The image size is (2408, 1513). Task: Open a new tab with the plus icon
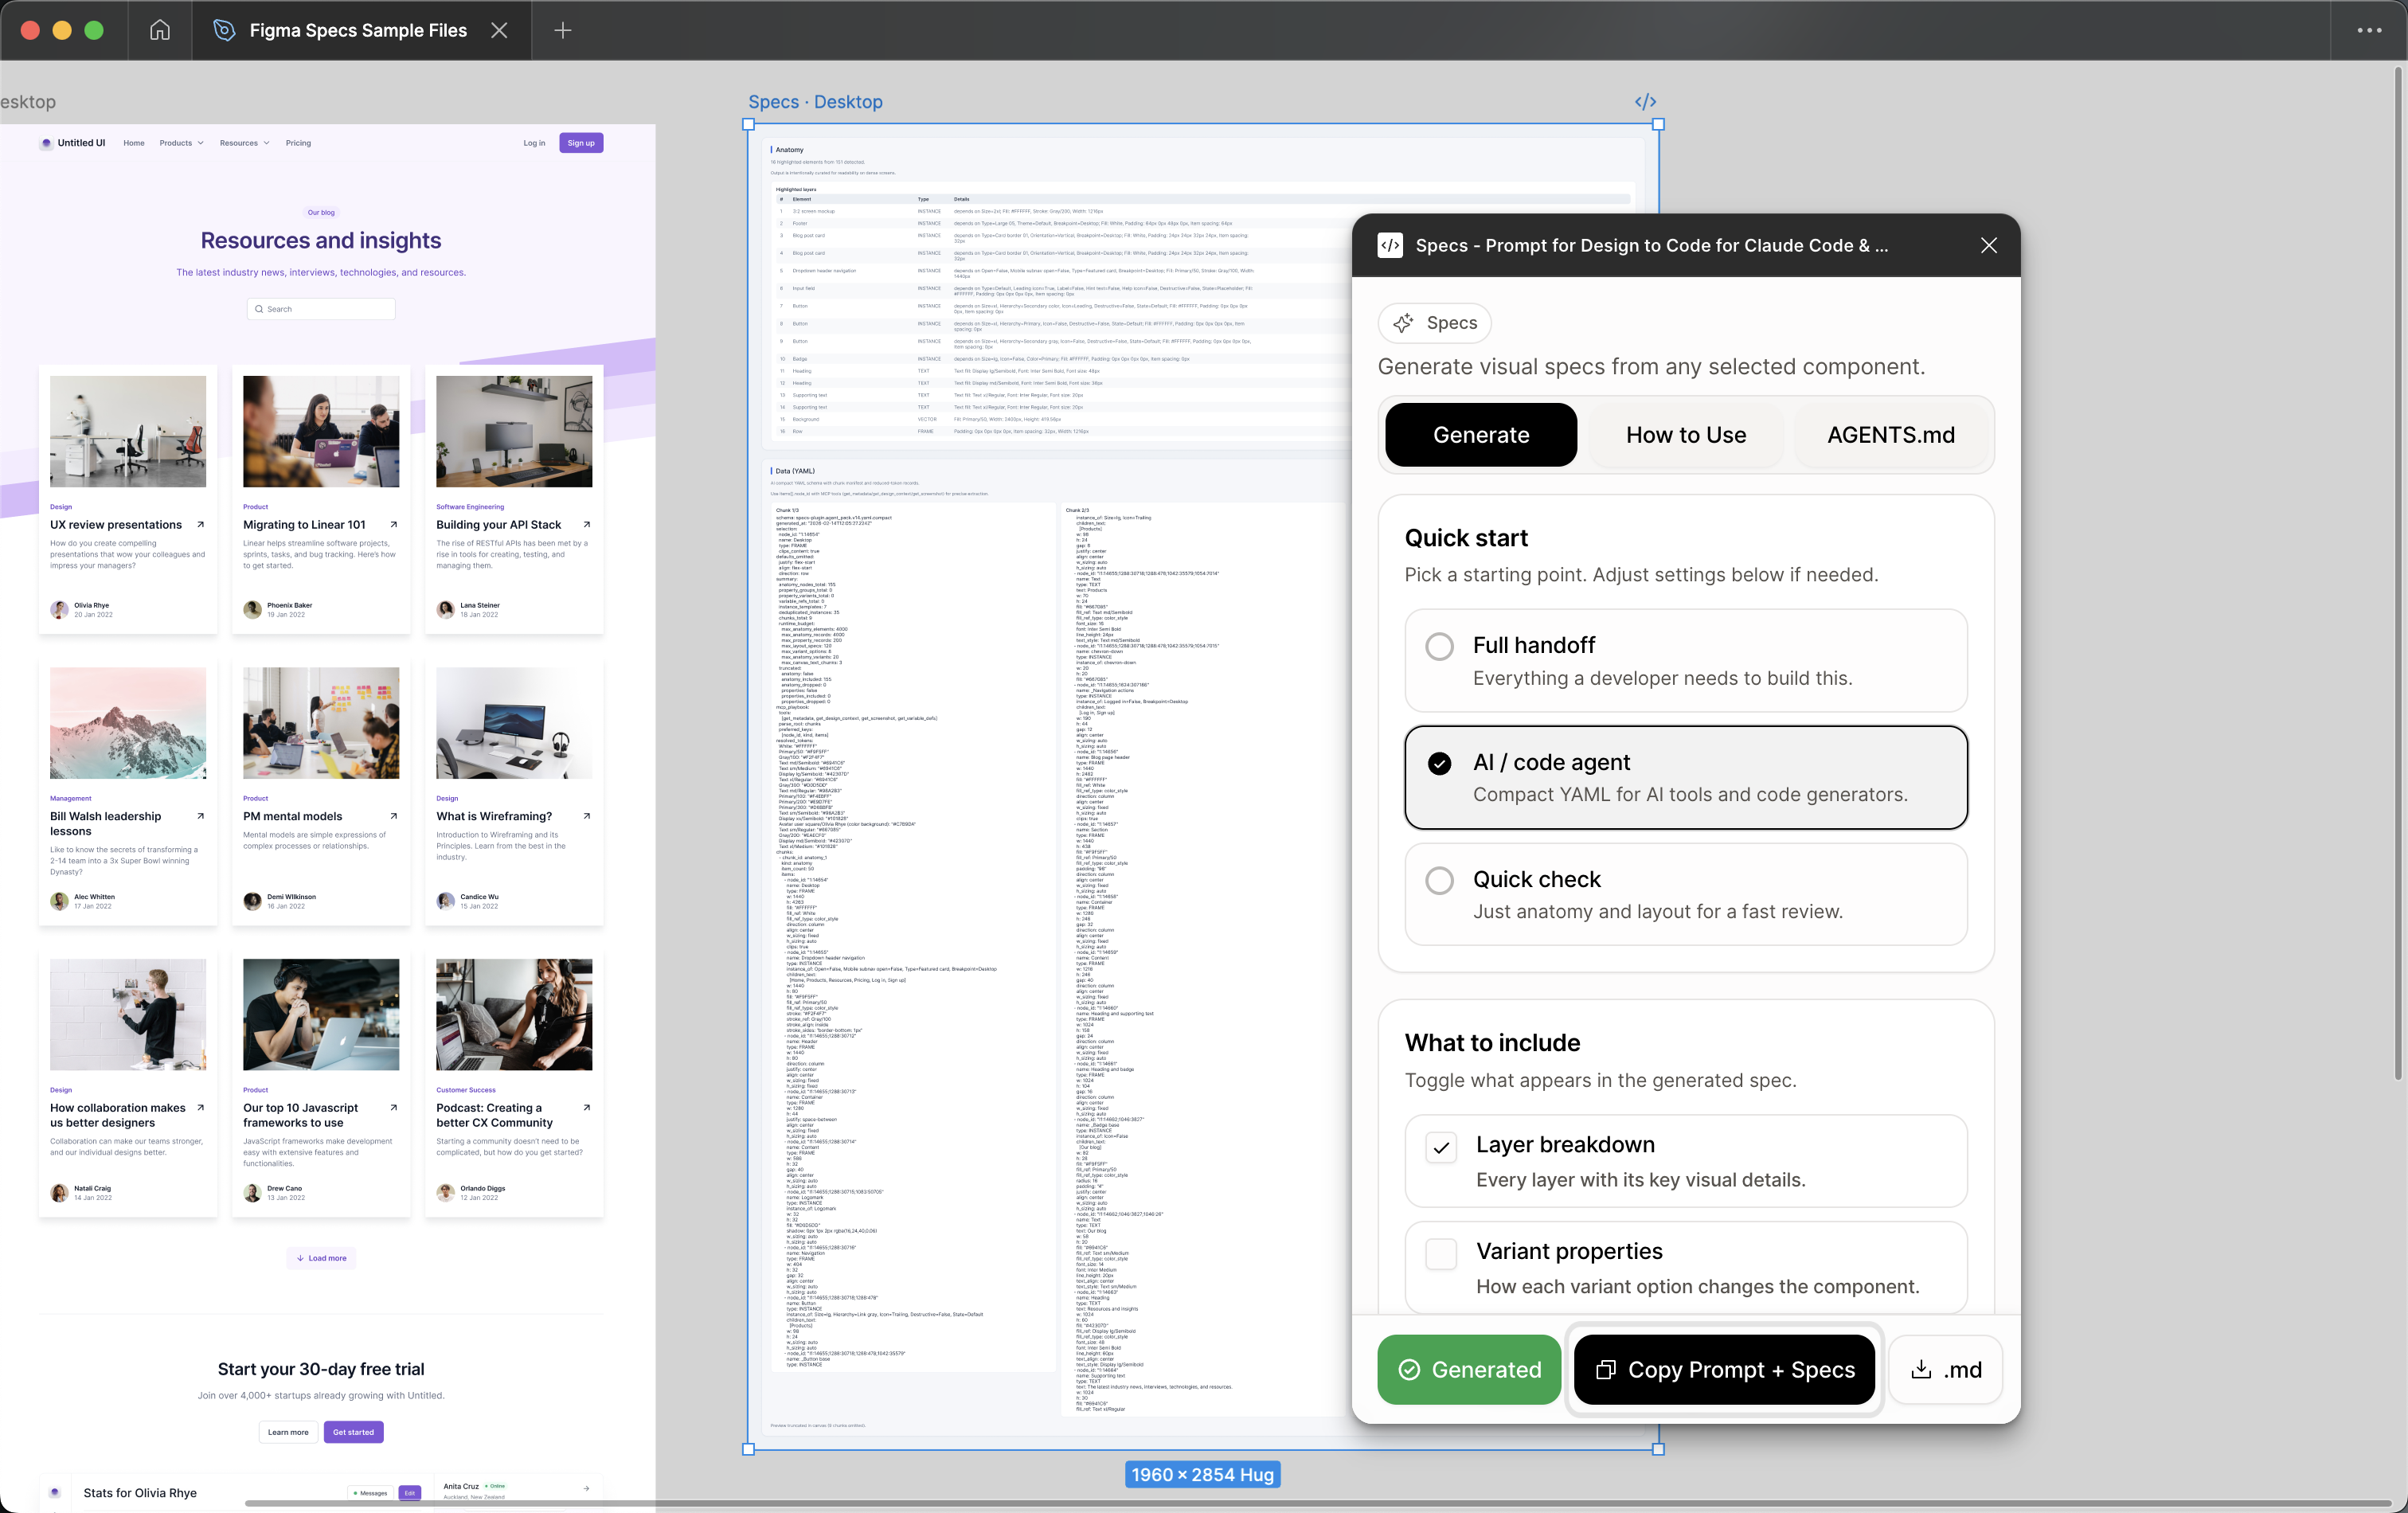(x=562, y=30)
